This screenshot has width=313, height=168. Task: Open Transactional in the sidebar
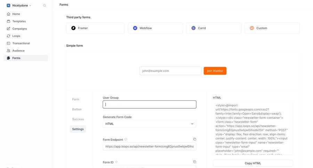point(21,43)
